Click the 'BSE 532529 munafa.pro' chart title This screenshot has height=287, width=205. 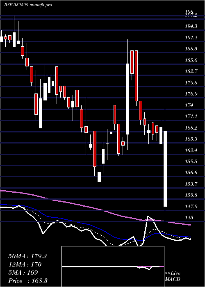[28, 5]
